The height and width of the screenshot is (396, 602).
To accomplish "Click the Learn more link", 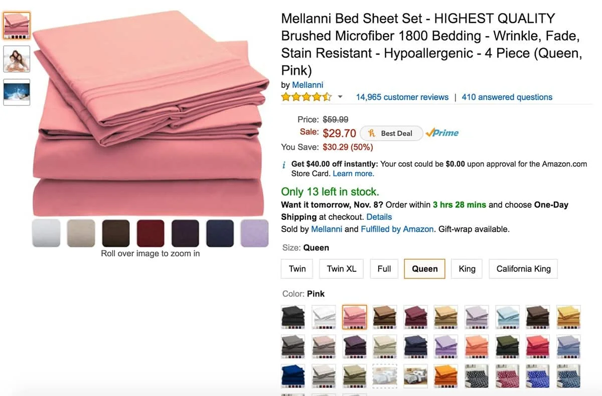I will tap(353, 174).
